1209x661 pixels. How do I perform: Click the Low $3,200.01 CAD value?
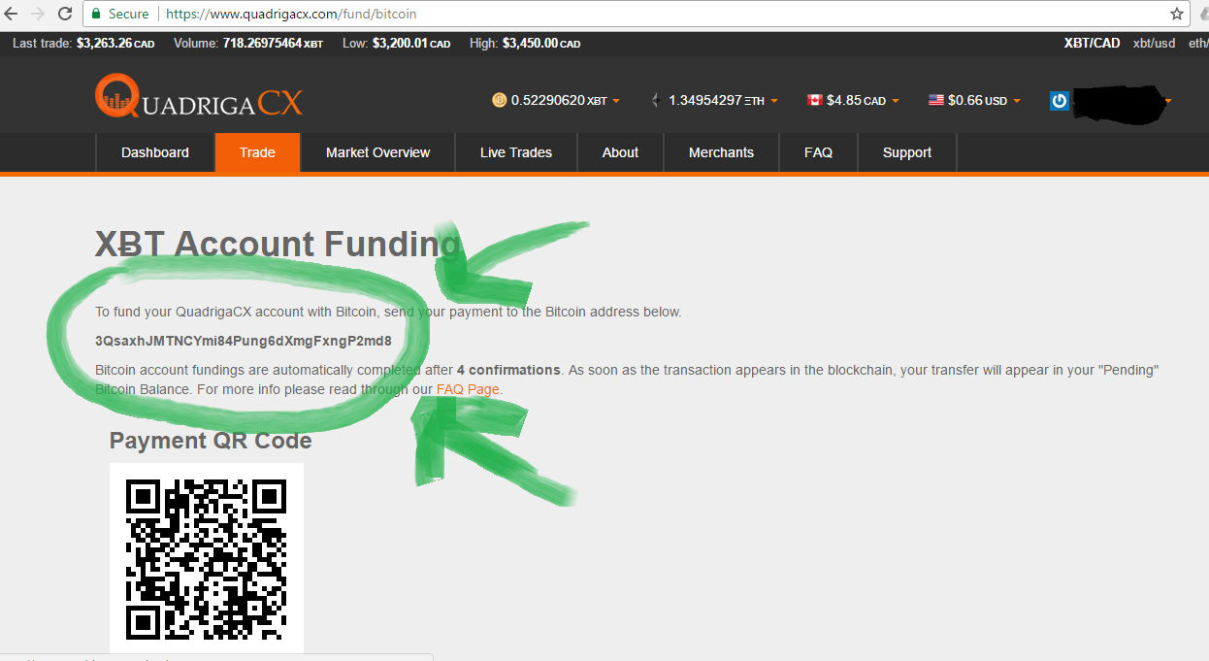click(410, 43)
